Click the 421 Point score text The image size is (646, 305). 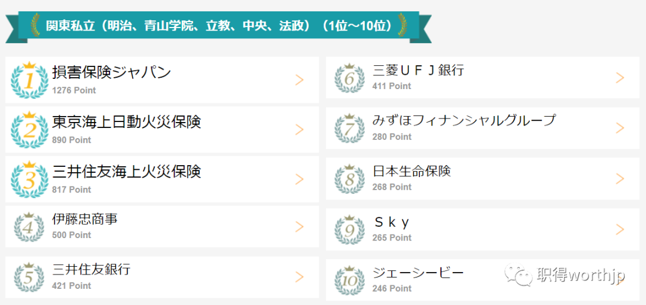click(x=72, y=286)
